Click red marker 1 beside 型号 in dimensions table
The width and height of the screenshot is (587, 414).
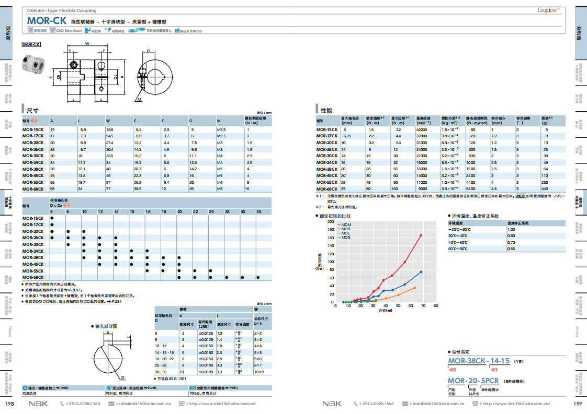[34, 121]
